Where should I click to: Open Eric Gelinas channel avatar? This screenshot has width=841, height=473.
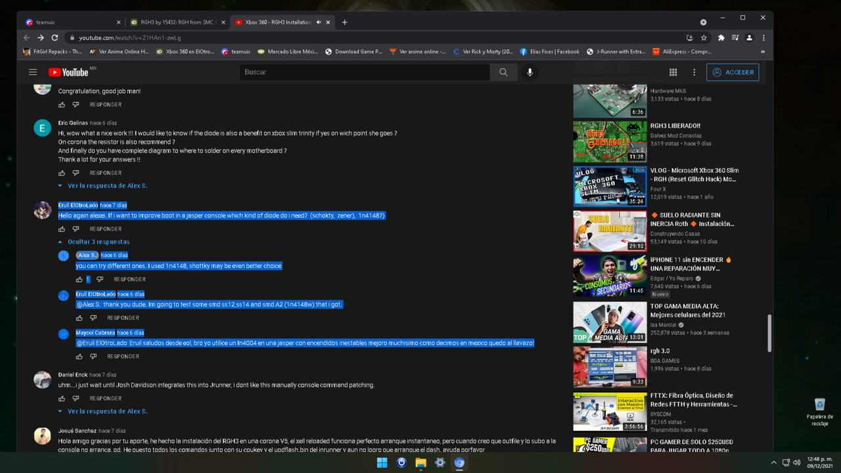click(x=43, y=127)
